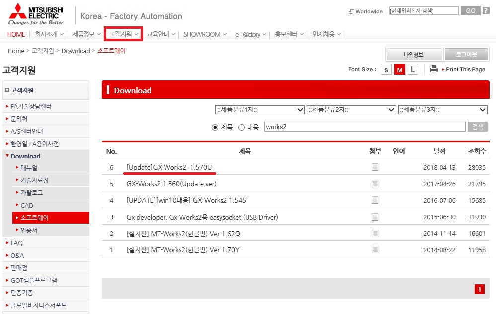Image resolution: width=496 pixels, height=317 pixels.
Task: Open the 인재채용 menu
Action: point(327,34)
